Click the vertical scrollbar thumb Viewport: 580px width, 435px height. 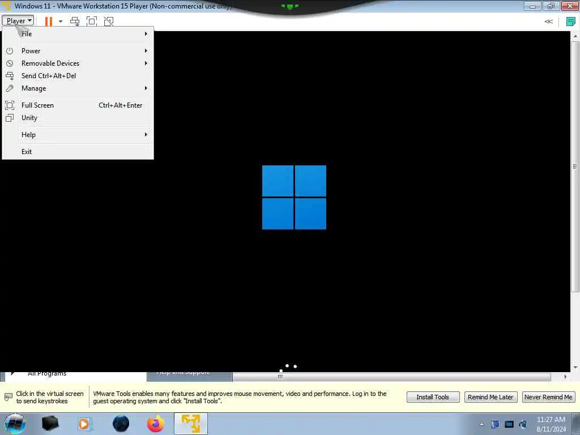click(x=575, y=166)
